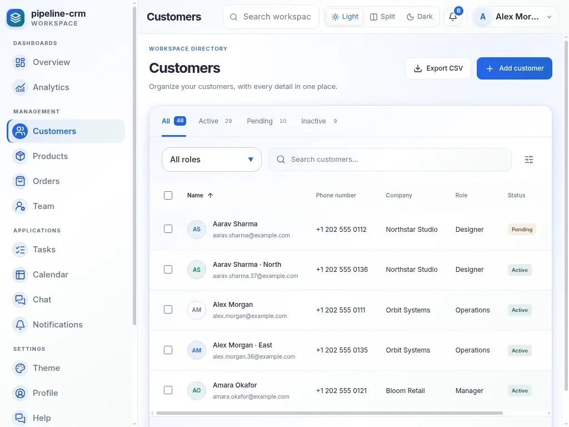Click the Phone number column header
The width and height of the screenshot is (569, 427).
coord(336,195)
